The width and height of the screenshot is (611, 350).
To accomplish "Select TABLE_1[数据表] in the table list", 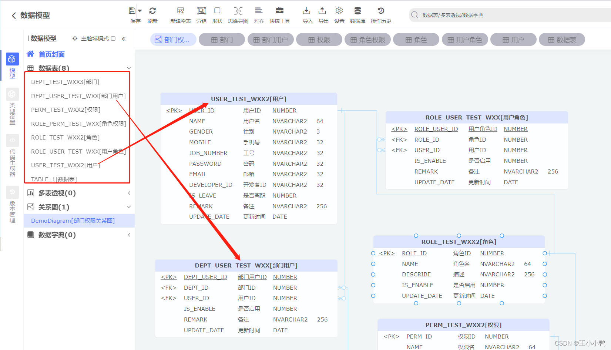I will [54, 179].
